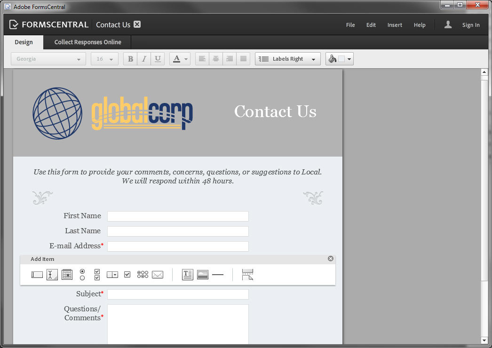This screenshot has width=492, height=348.
Task: Click the FormsCentral logo icon
Action: coord(14,24)
